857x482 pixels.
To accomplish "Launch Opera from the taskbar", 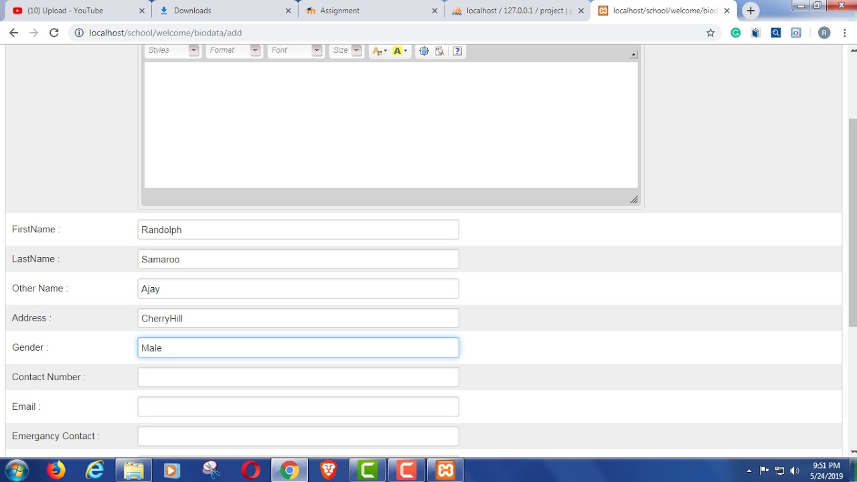I will (x=250, y=470).
